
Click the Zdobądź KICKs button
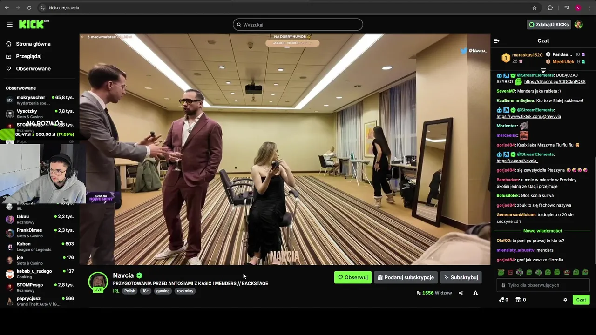click(549, 25)
